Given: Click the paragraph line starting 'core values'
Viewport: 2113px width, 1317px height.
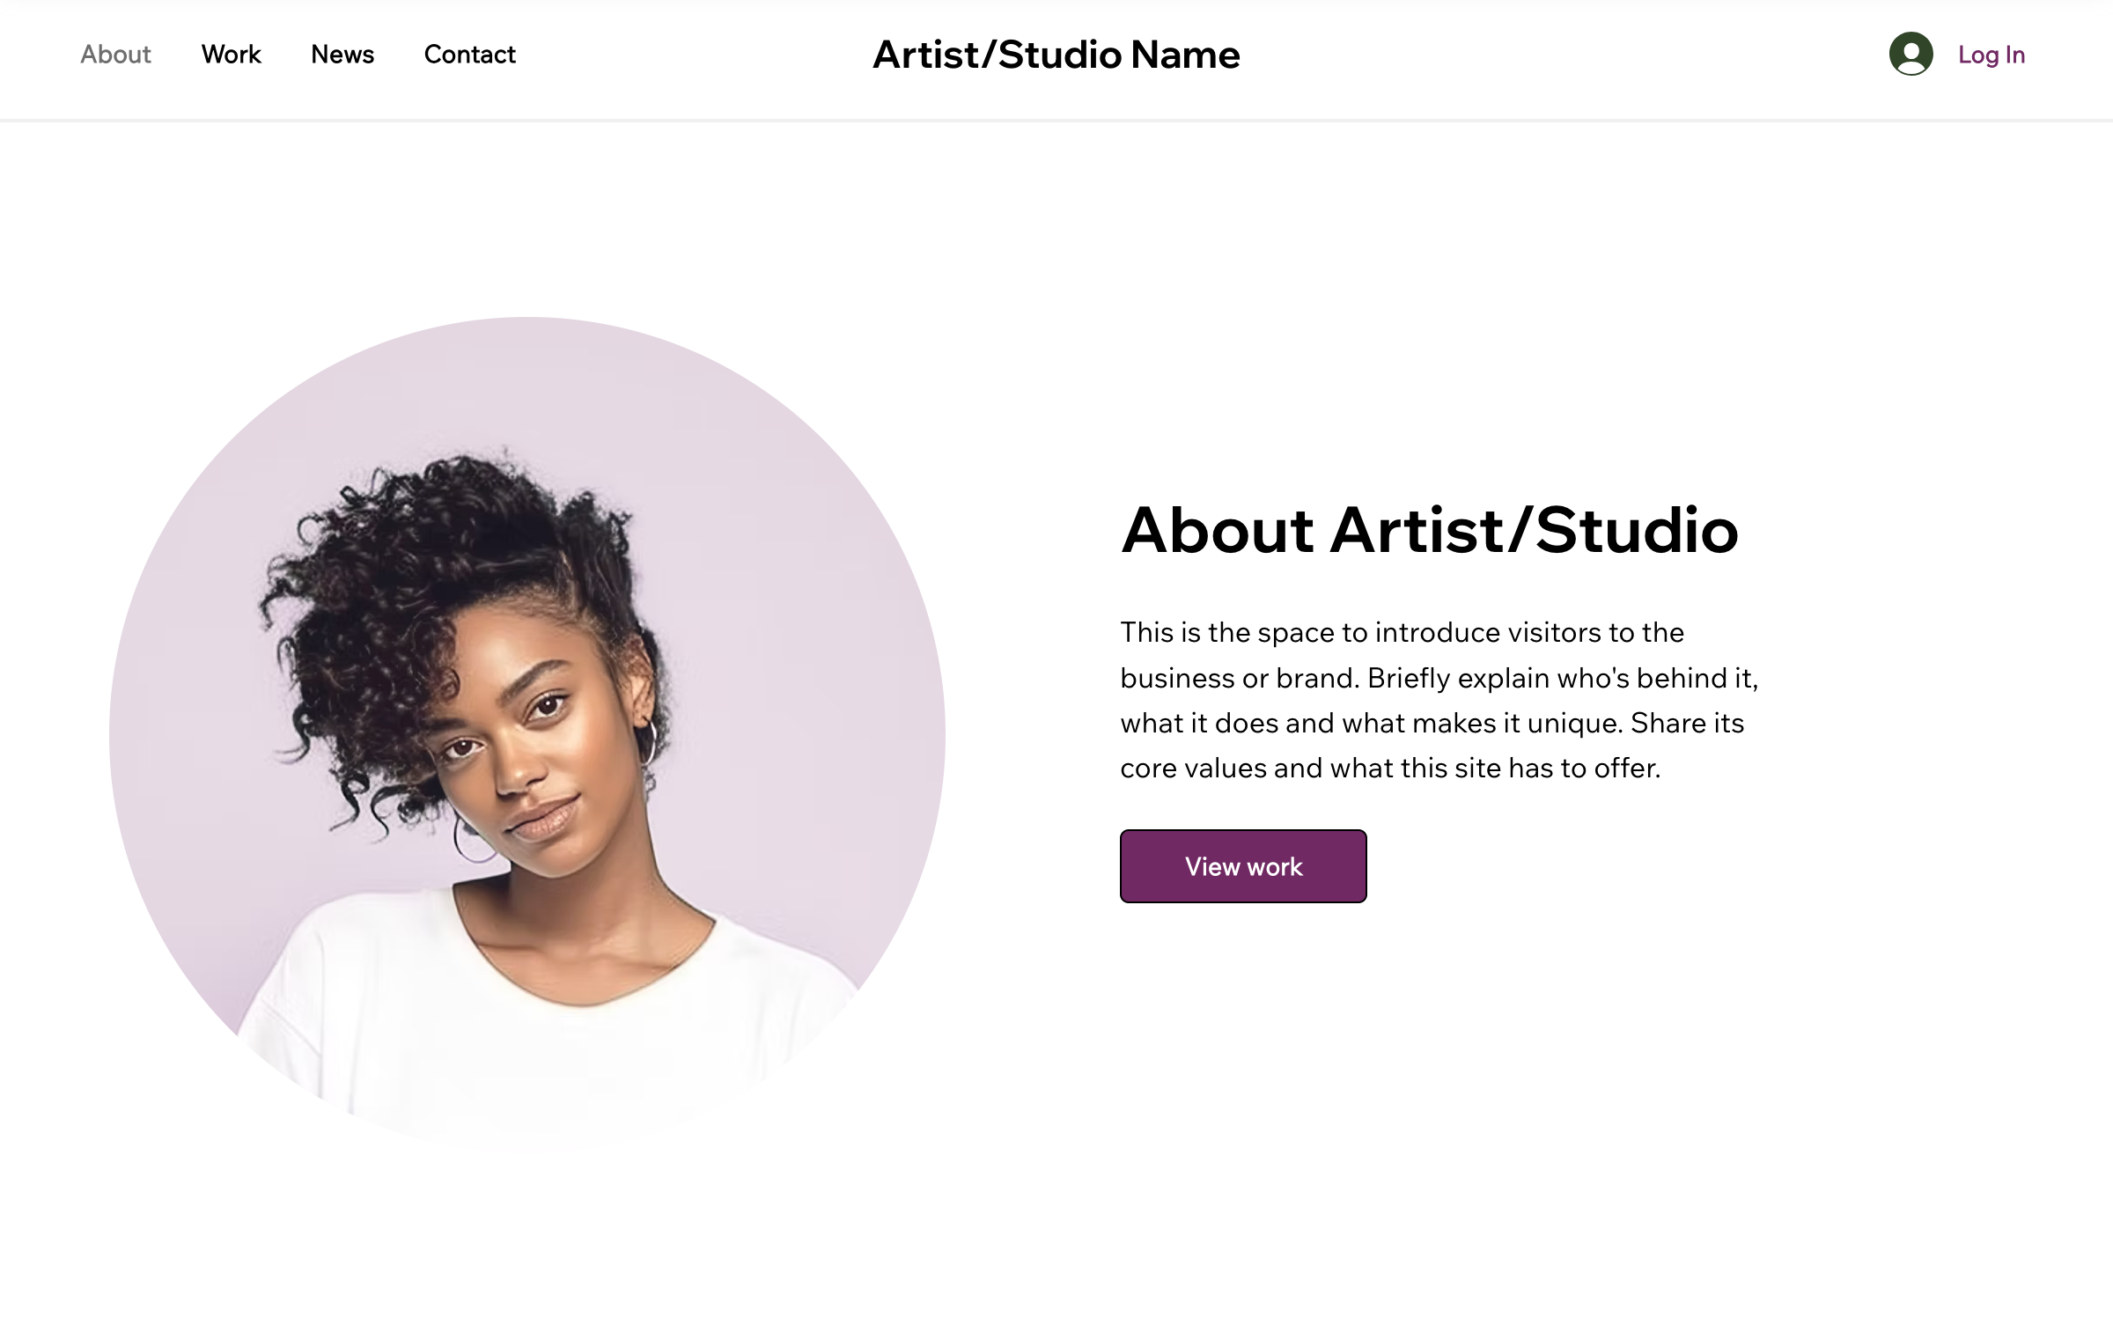Looking at the screenshot, I should [x=1389, y=768].
